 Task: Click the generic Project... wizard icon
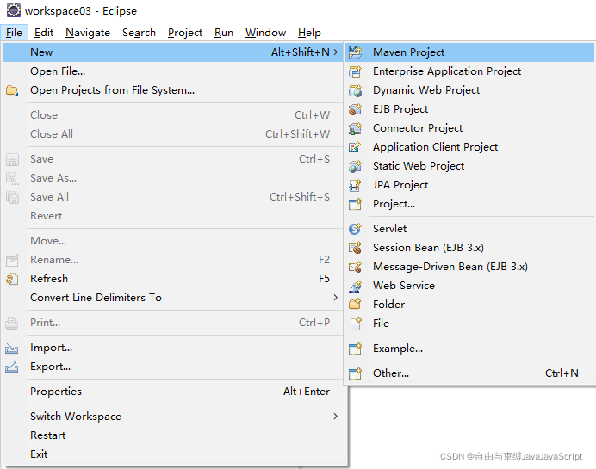(355, 204)
